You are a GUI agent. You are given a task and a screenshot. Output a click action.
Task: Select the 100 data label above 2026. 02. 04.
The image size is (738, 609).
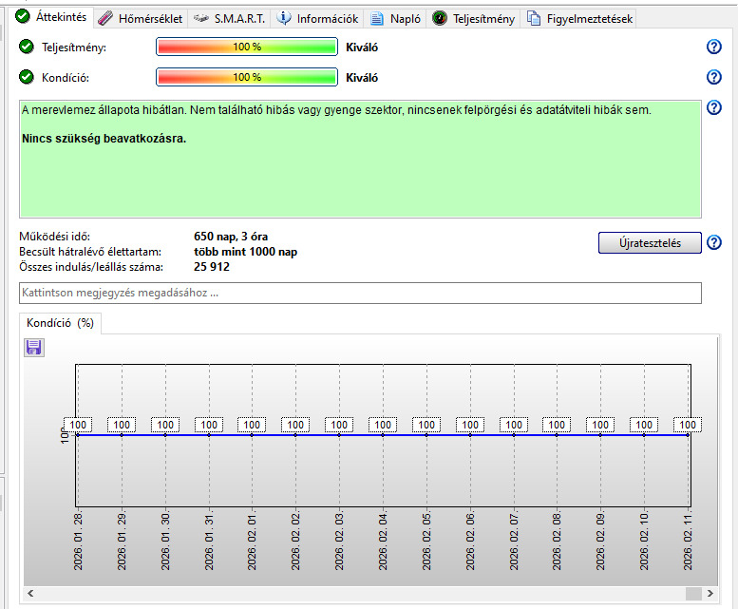(383, 425)
